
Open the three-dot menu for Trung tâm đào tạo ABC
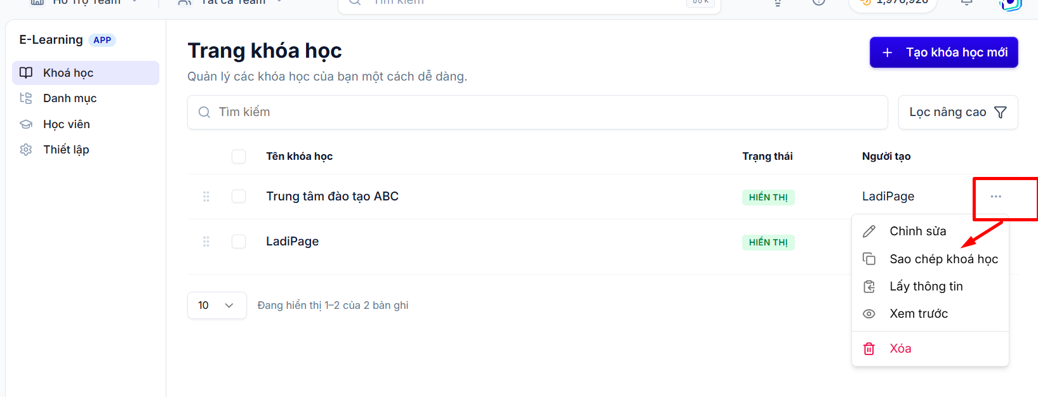[x=995, y=197]
